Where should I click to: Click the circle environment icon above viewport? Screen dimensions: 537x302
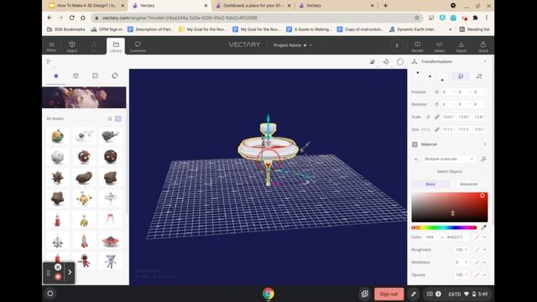tap(400, 61)
